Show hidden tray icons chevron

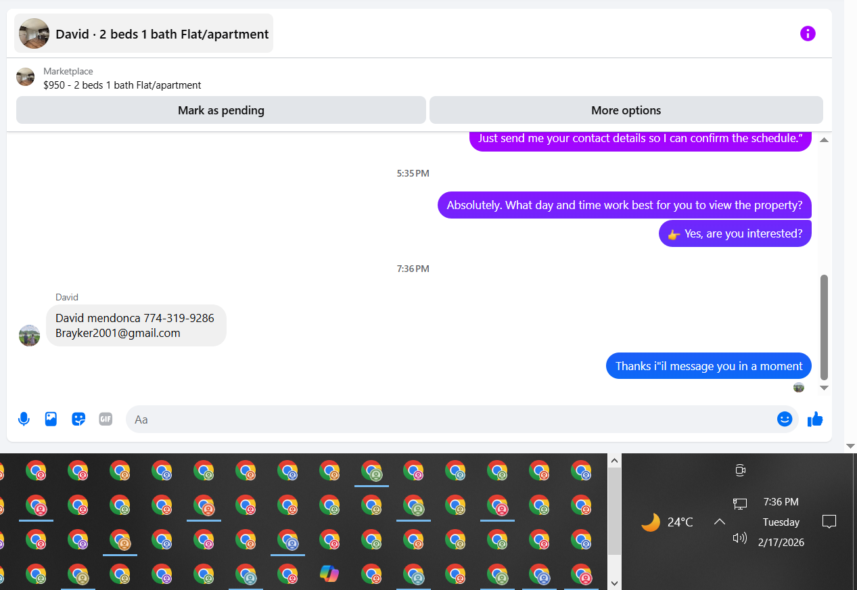720,522
